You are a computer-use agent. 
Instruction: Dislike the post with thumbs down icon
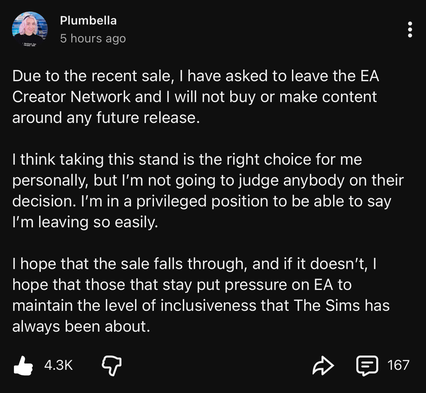click(111, 365)
